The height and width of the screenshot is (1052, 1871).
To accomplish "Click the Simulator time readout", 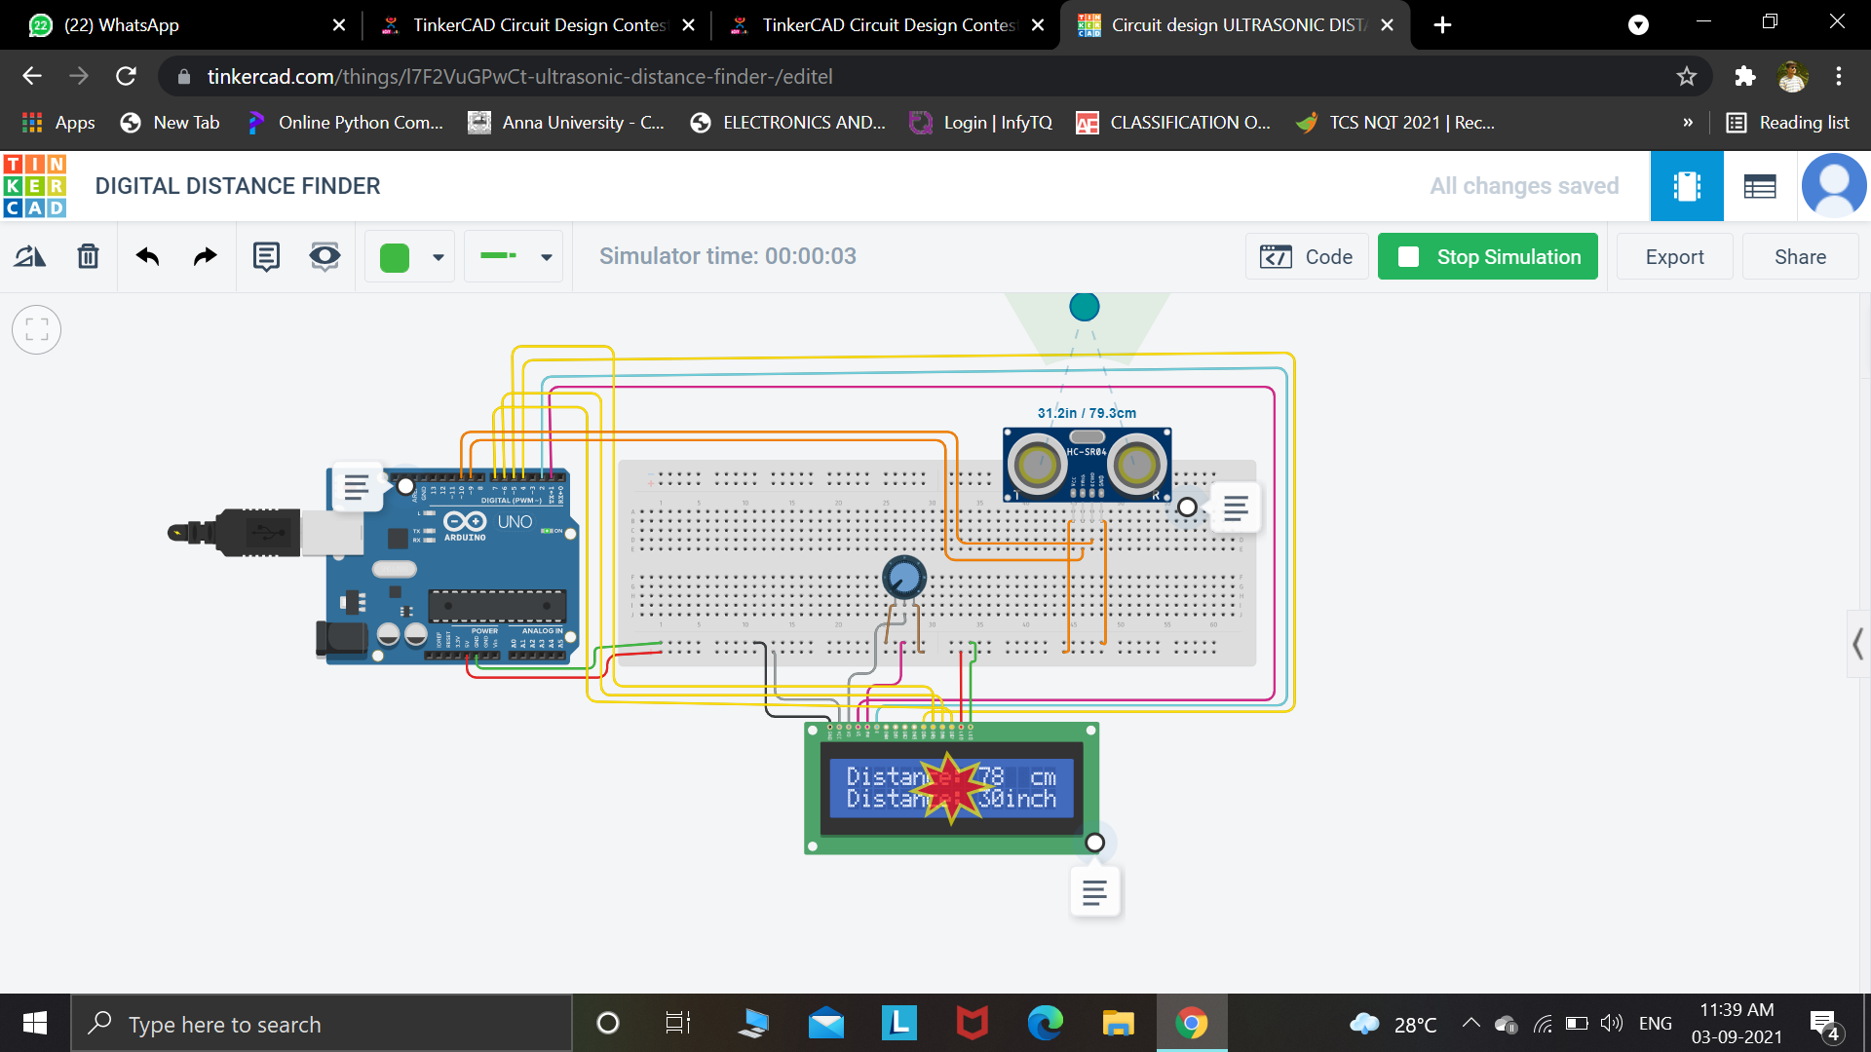I will 727,256.
